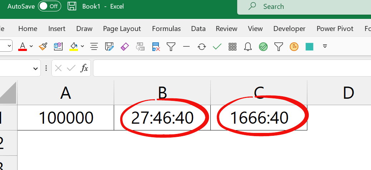Click the 3x3 grid icon

(233, 46)
